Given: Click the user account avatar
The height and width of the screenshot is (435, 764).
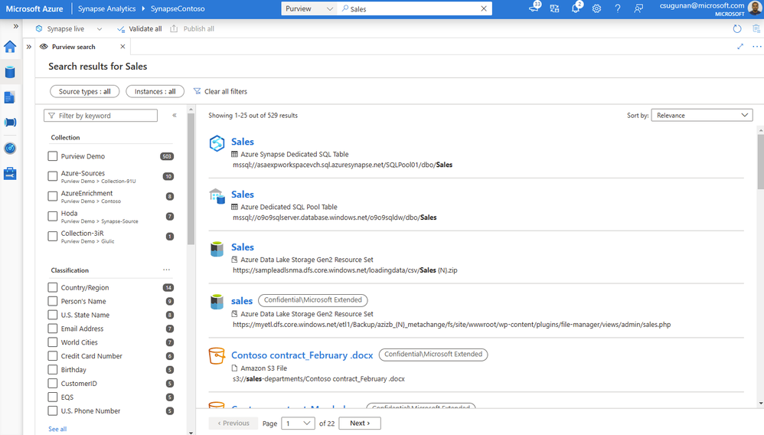Looking at the screenshot, I should [756, 8].
